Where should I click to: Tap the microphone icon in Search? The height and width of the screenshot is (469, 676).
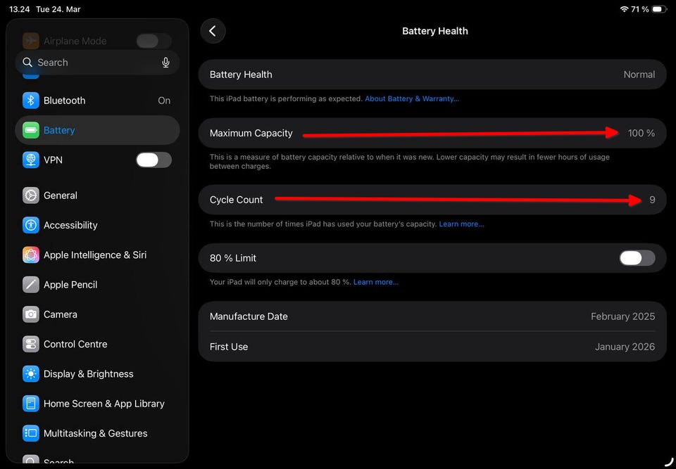point(166,63)
